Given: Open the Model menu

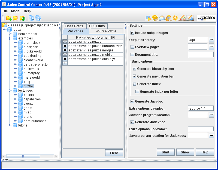Looking at the screenshot, I should coord(16,11).
